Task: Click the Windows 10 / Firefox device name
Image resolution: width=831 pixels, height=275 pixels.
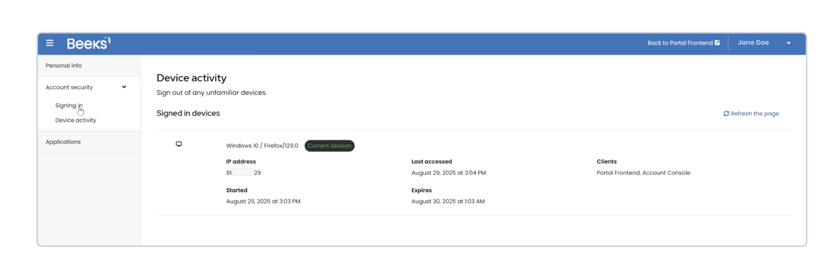Action: [x=262, y=146]
